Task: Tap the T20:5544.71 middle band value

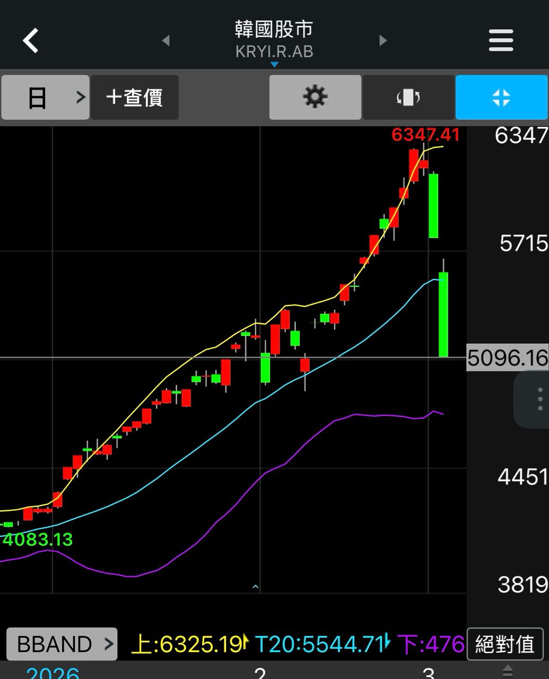Action: [321, 644]
